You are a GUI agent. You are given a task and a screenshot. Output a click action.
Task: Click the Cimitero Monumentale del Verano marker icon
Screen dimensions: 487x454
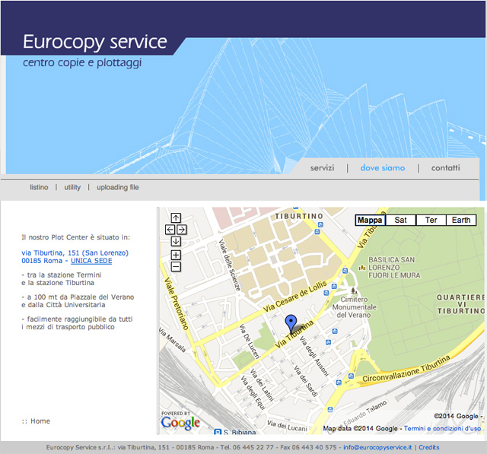(x=353, y=290)
